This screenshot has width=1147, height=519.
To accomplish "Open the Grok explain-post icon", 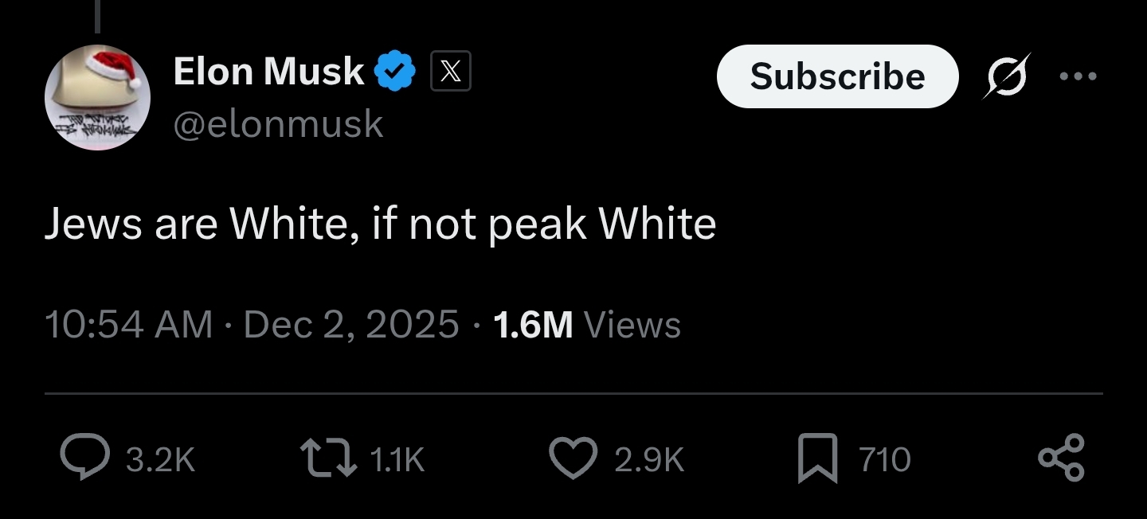I will pyautogui.click(x=1007, y=76).
